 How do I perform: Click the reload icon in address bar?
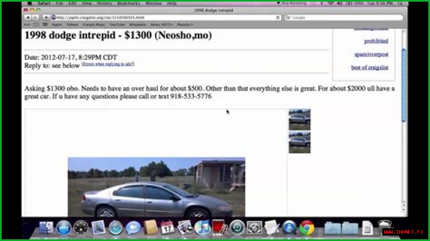277,17
